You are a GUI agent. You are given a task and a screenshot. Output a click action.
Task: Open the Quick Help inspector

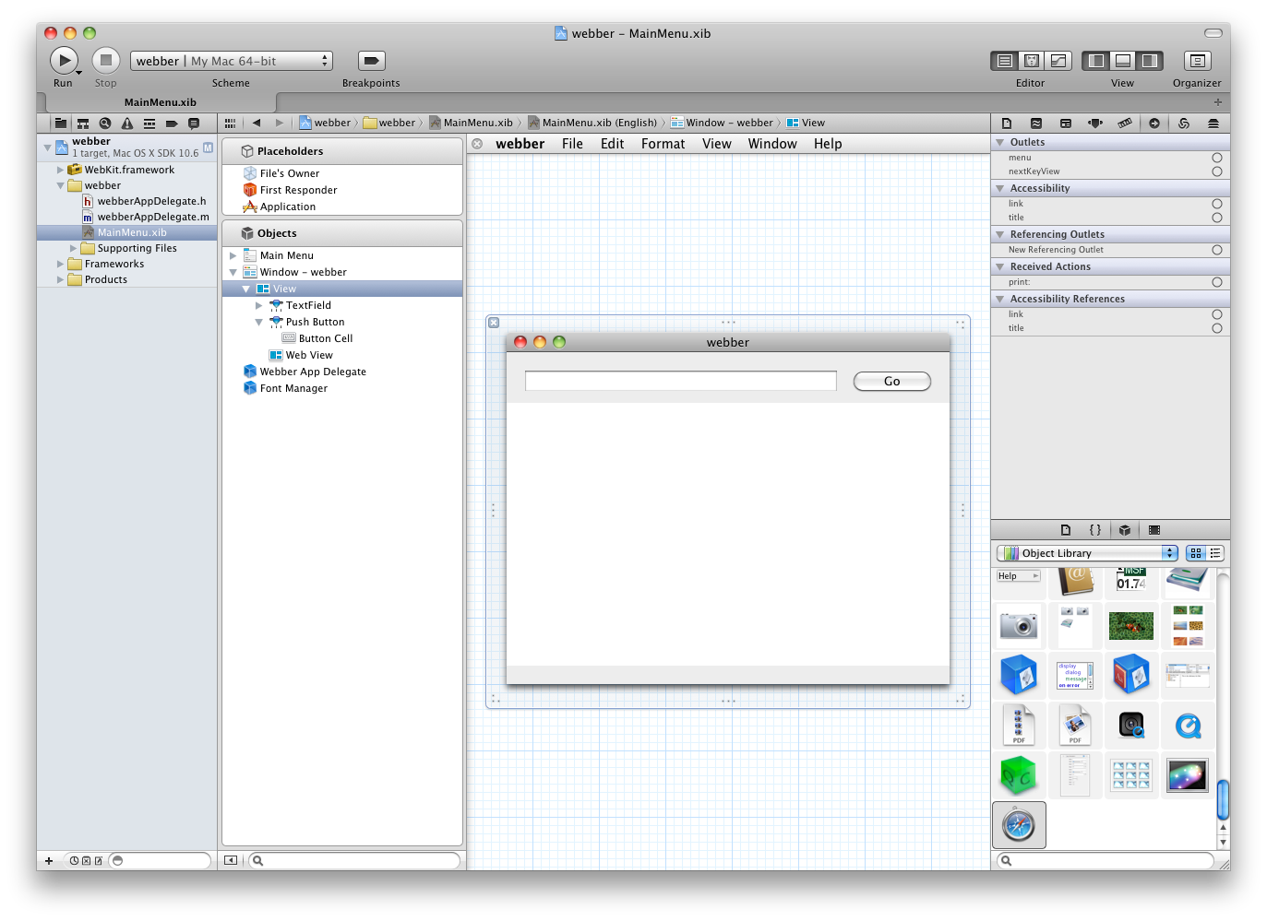1036,123
